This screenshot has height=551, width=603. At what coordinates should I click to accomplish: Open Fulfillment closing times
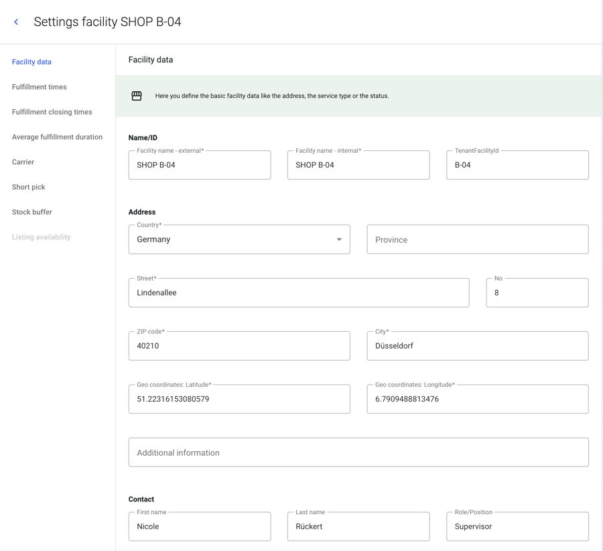click(52, 112)
